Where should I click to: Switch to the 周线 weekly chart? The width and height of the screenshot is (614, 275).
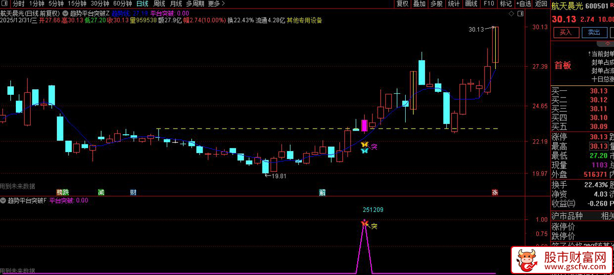pyautogui.click(x=159, y=4)
